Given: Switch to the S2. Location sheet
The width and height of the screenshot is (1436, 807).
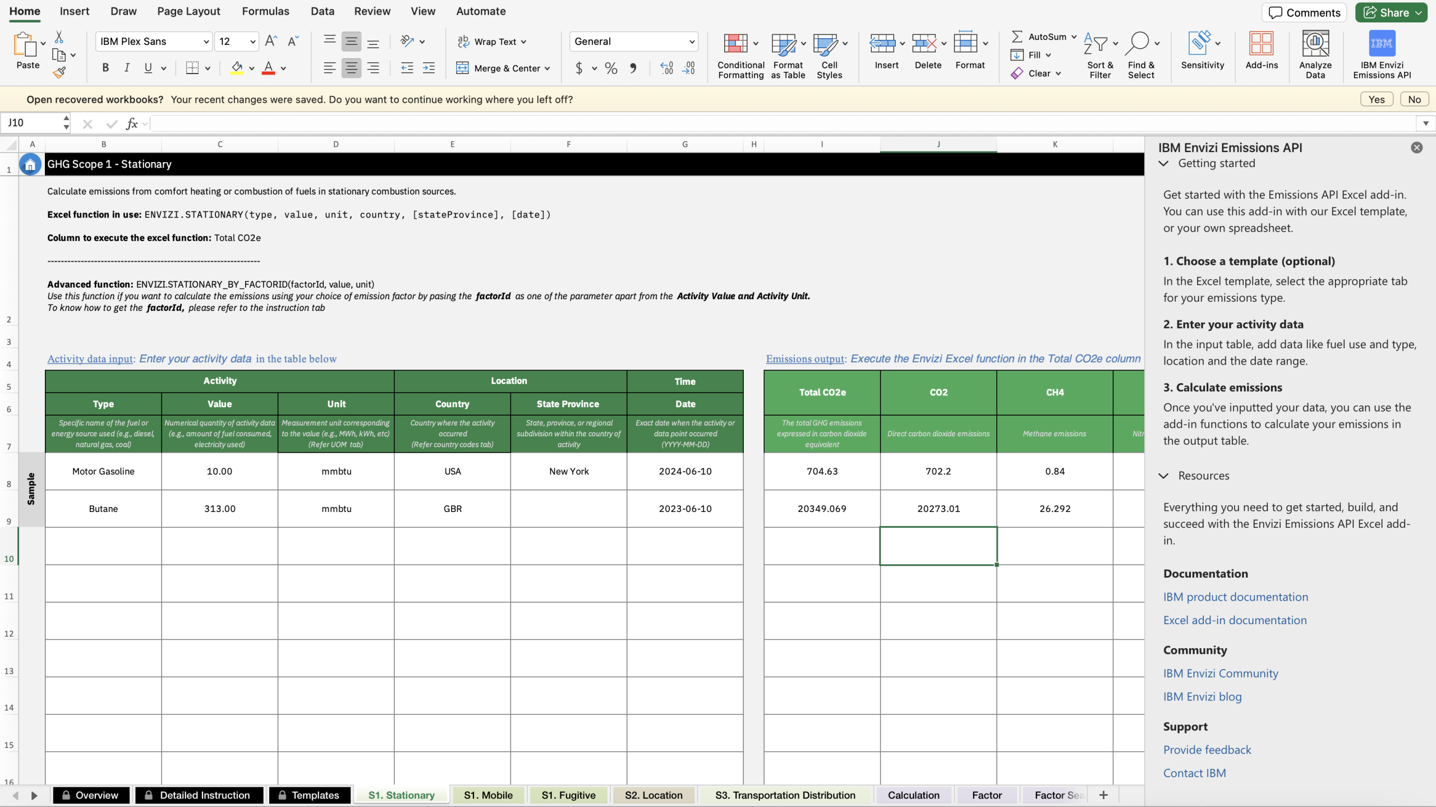Looking at the screenshot, I should (x=653, y=795).
